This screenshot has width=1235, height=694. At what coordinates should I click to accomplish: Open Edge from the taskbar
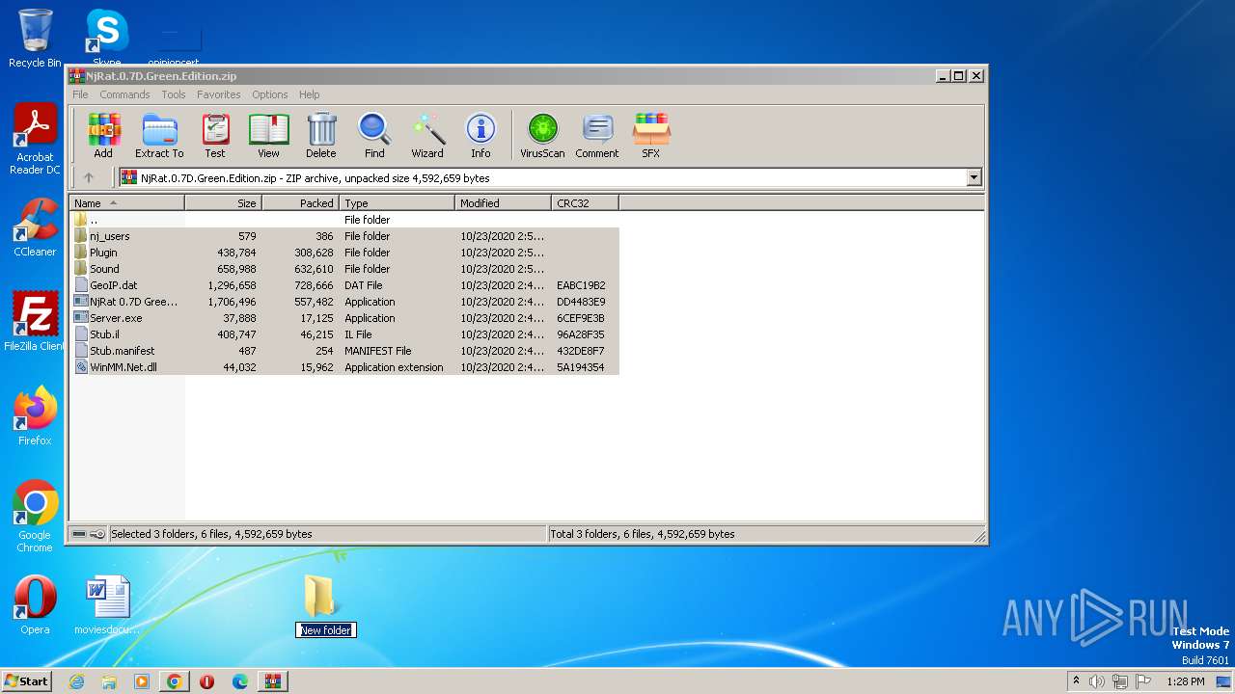[x=240, y=681]
